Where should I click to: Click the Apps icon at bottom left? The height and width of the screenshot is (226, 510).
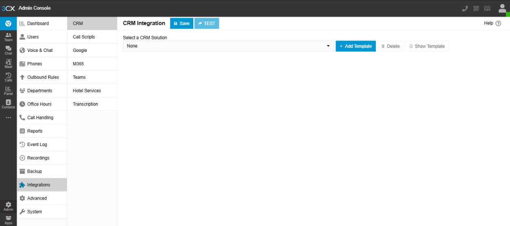[8, 220]
